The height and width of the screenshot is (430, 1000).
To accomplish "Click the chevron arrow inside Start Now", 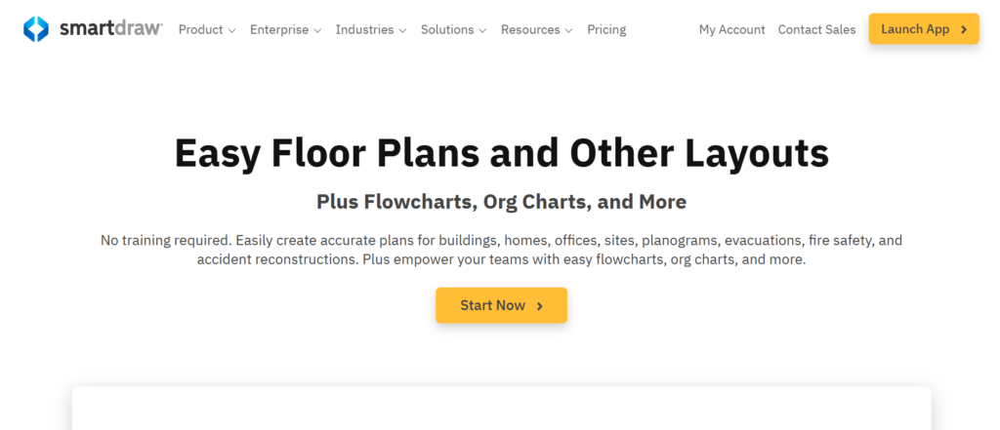I will click(x=540, y=306).
